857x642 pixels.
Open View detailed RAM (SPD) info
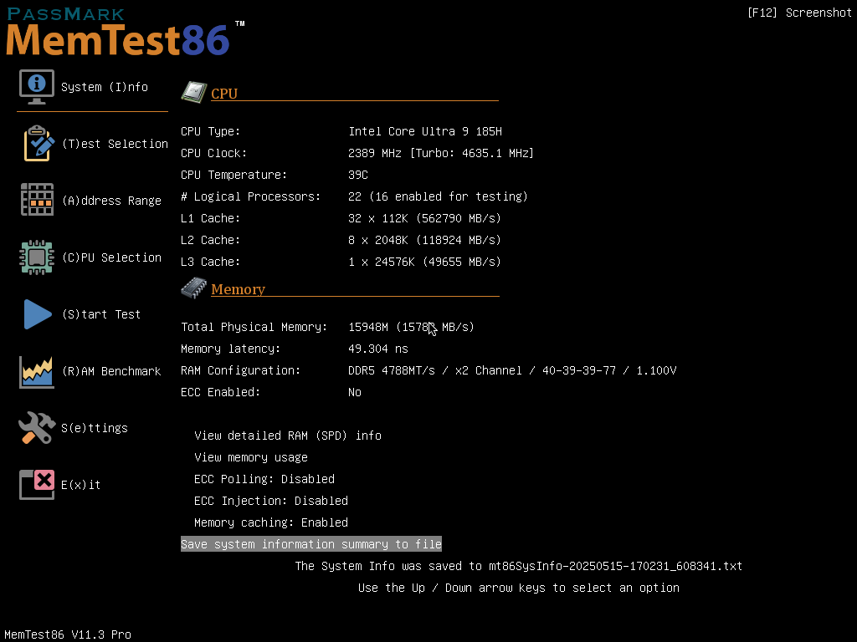pos(287,436)
